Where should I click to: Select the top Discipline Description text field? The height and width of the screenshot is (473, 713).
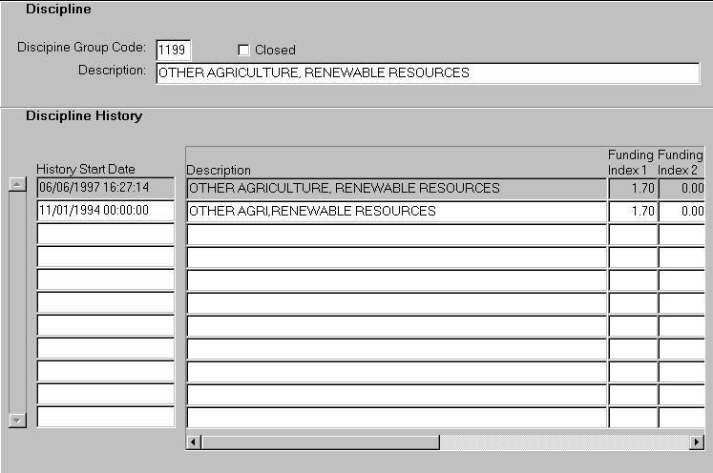tap(427, 73)
